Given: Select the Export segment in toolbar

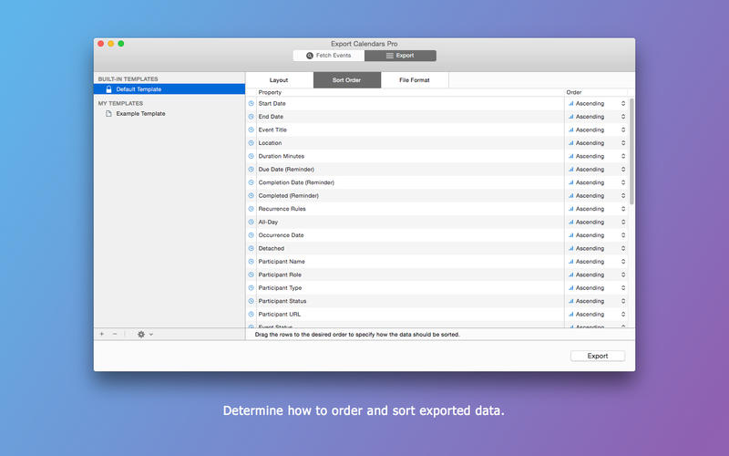Looking at the screenshot, I should pos(400,56).
